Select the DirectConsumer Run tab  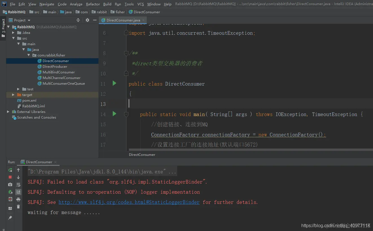pos(39,162)
